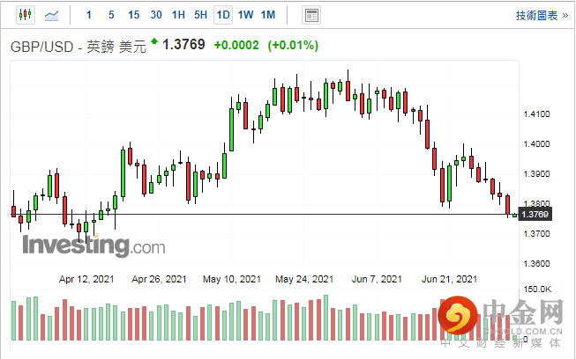Viewport: 576px width, 359px height.
Task: Click the green up-arrow price indicator
Action: pyautogui.click(x=155, y=41)
